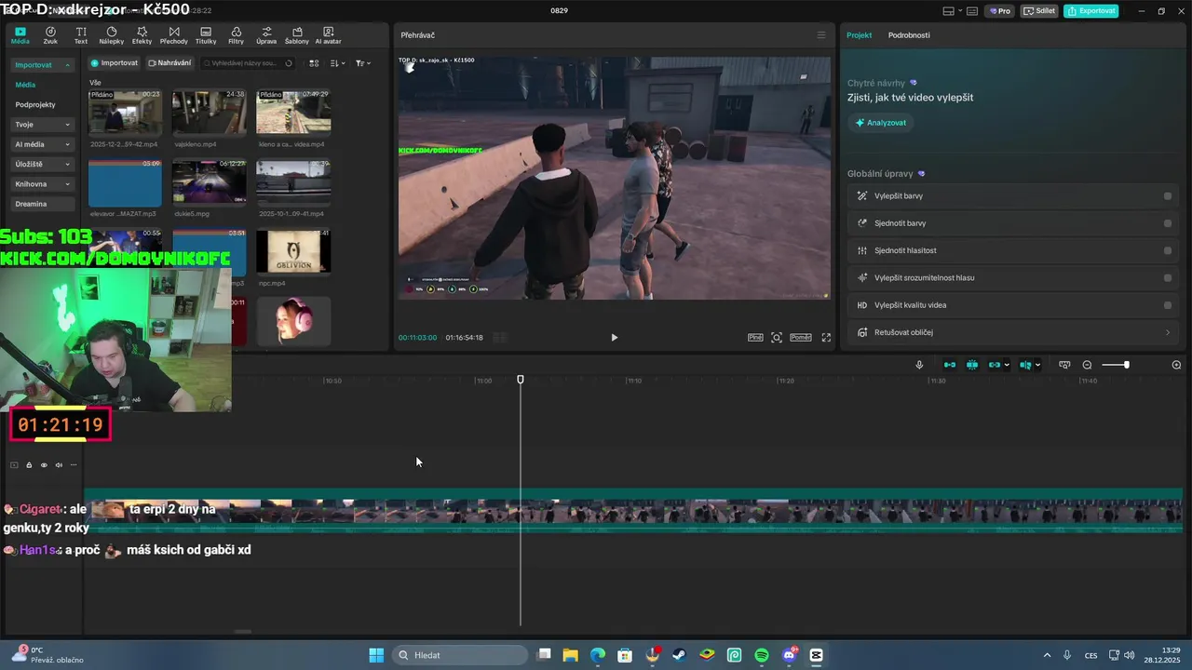Enable Vylepšit srozumitelnost hlasu option

coord(1168,277)
